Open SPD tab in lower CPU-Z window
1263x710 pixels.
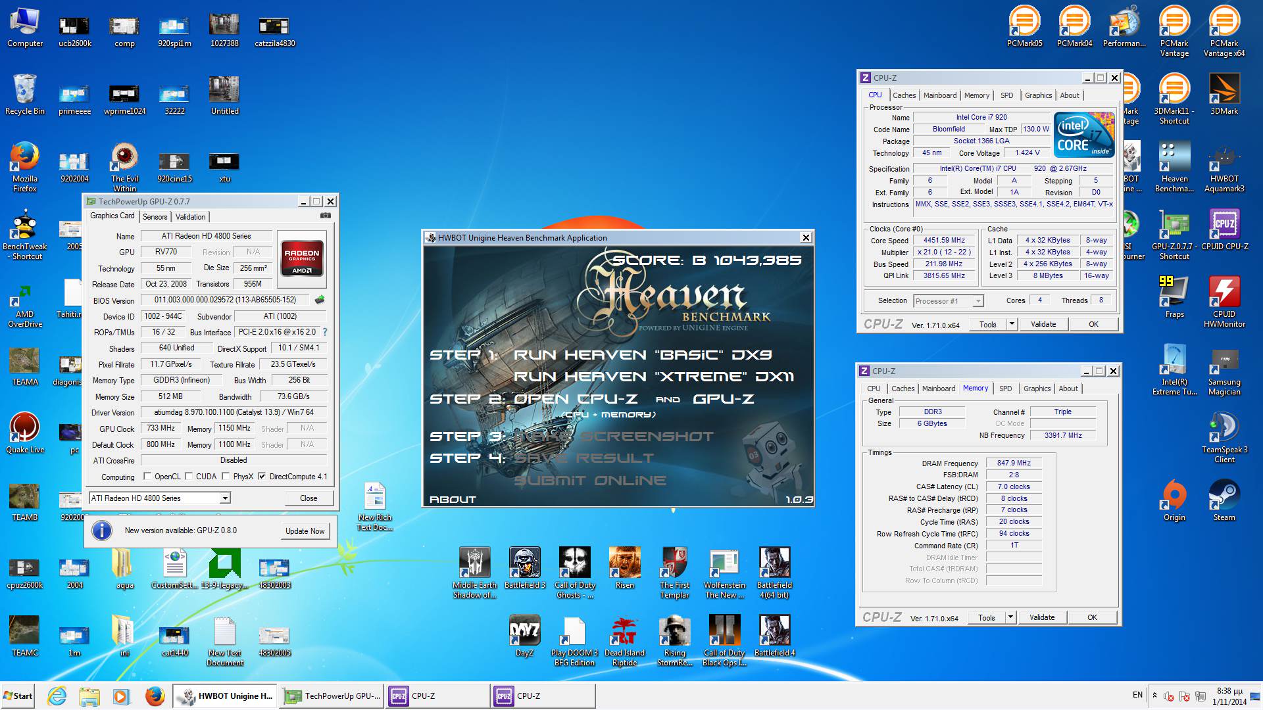[1006, 389]
